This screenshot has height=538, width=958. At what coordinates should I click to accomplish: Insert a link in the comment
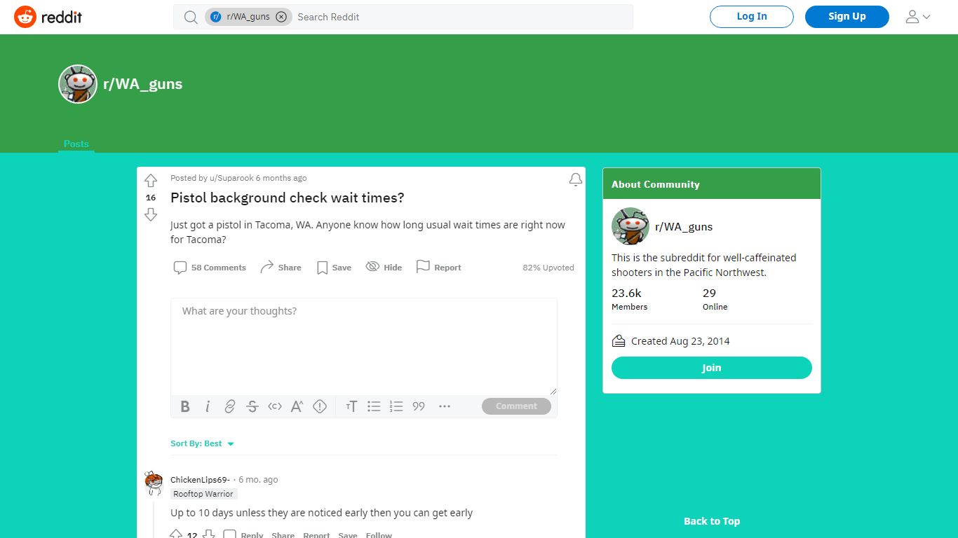(230, 406)
